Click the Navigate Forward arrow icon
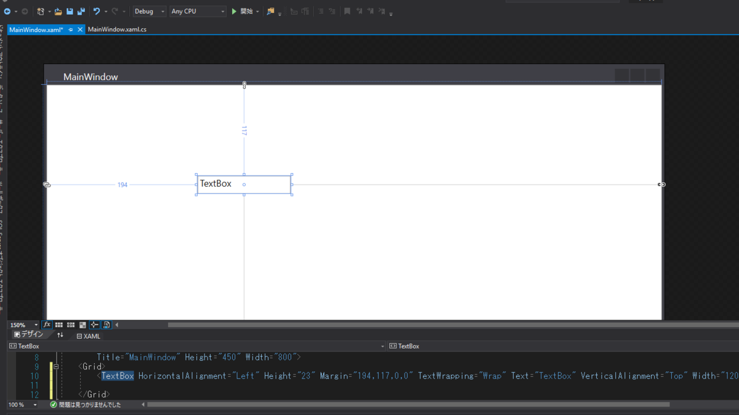Viewport: 739px width, 415px height. pos(25,11)
